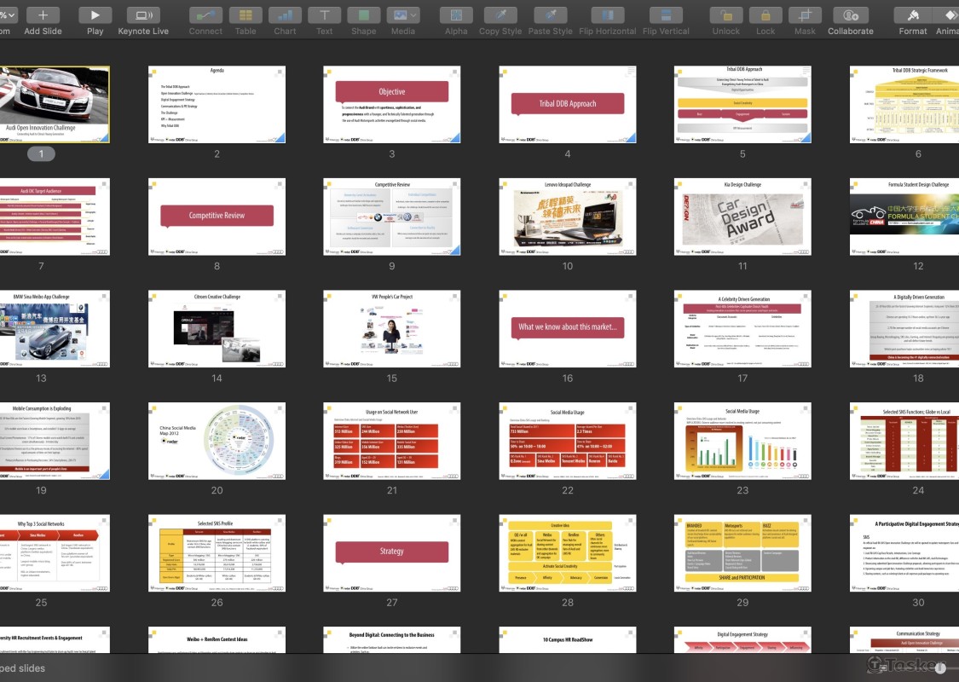Select the Digital Engagement Strategy slide
This screenshot has width=959, height=682.
[742, 639]
